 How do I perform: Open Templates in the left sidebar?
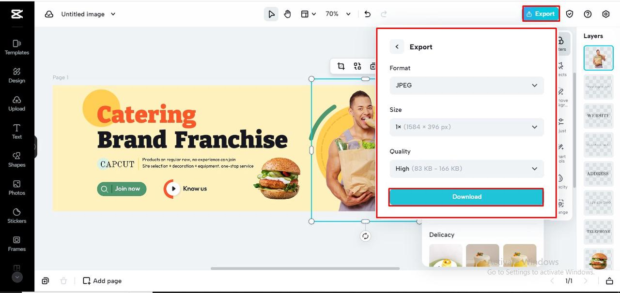[x=17, y=47]
